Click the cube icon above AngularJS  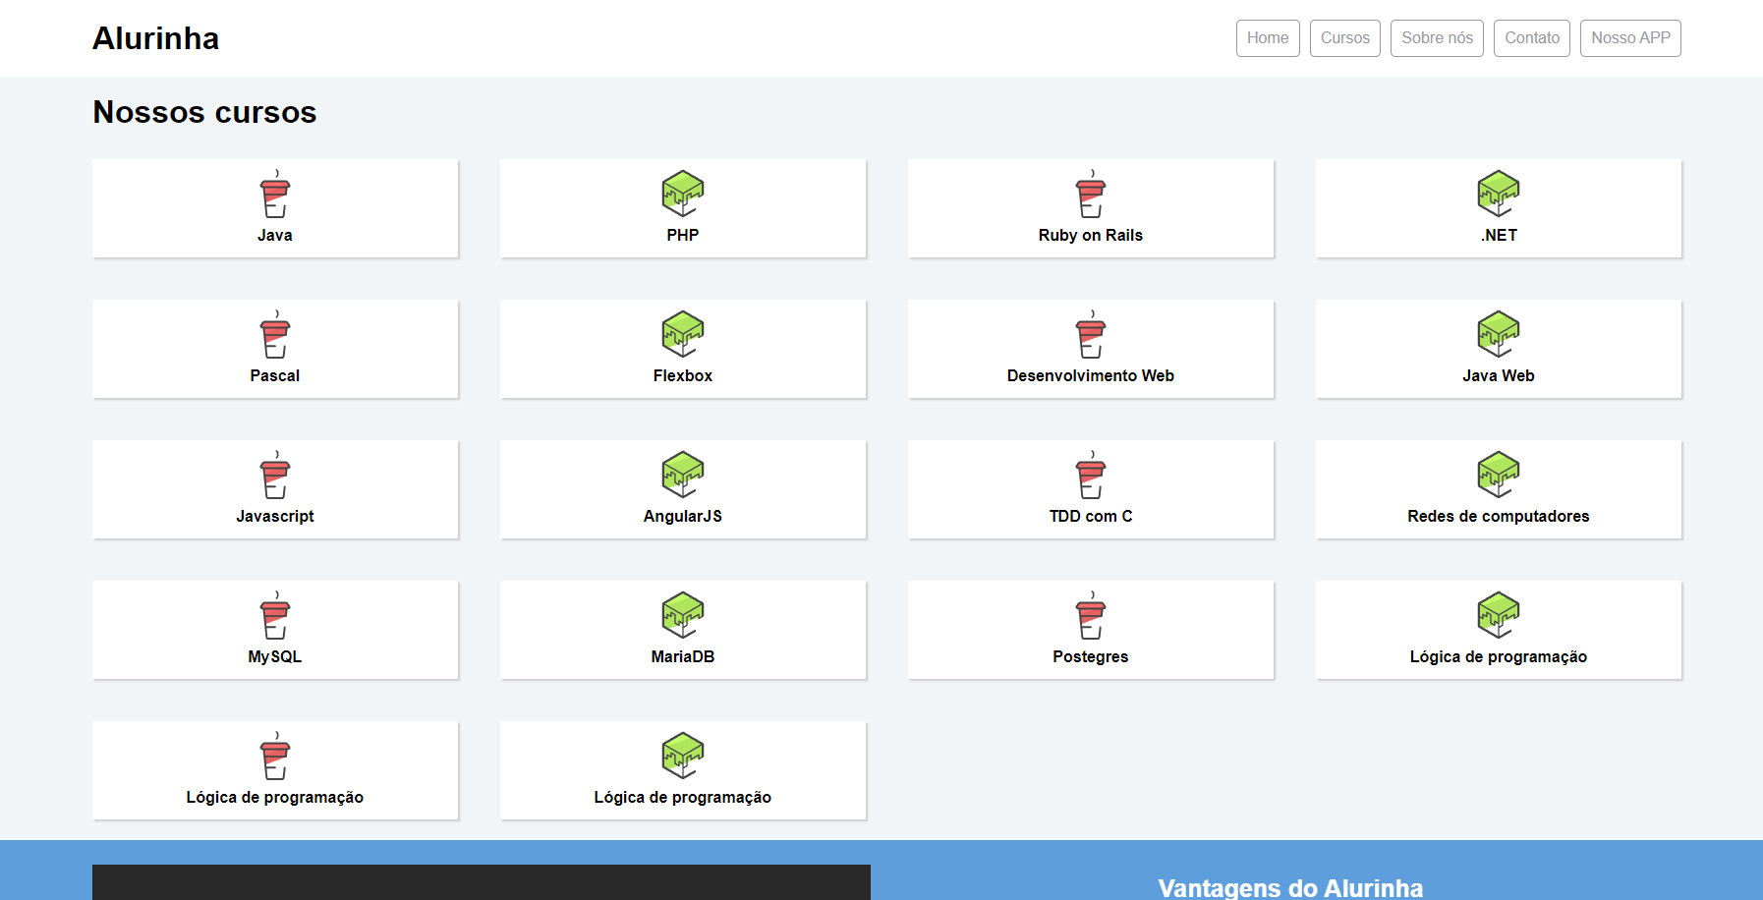click(x=683, y=475)
